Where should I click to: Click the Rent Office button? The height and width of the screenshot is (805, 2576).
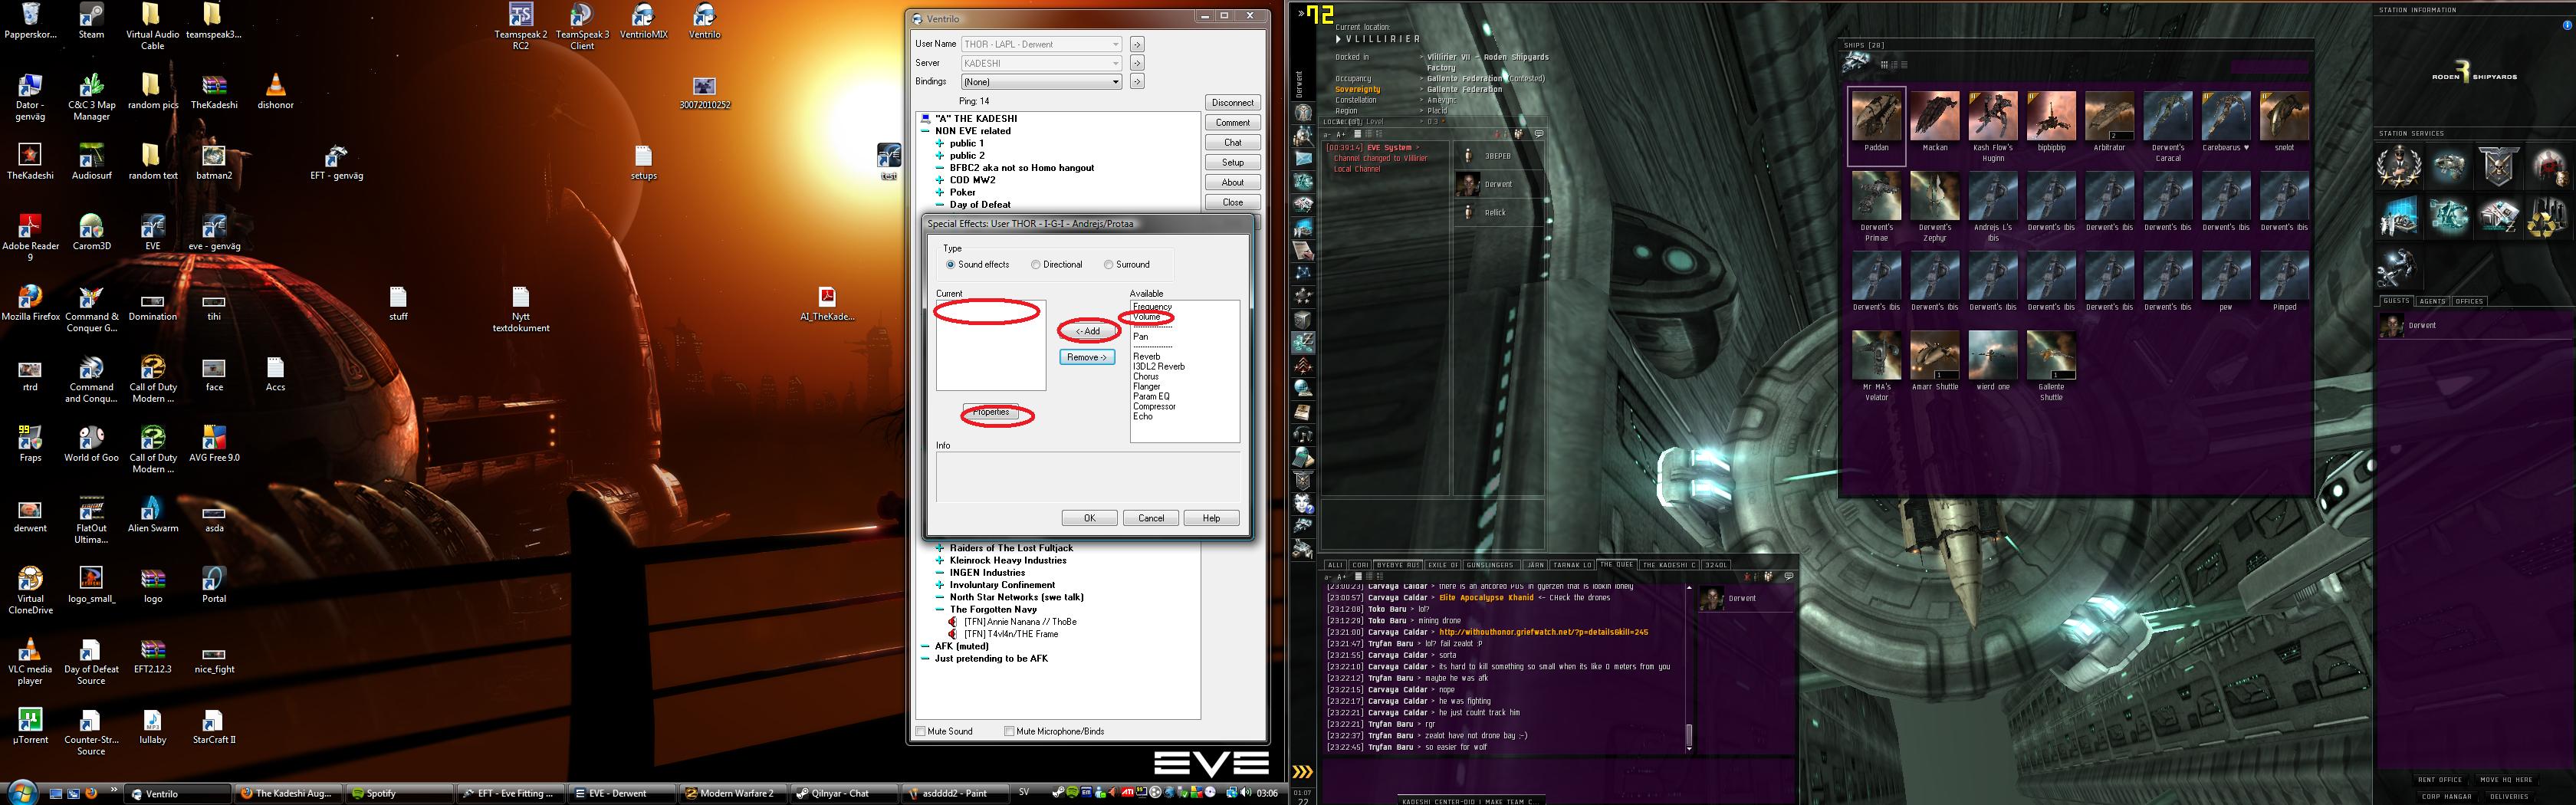(x=2439, y=780)
